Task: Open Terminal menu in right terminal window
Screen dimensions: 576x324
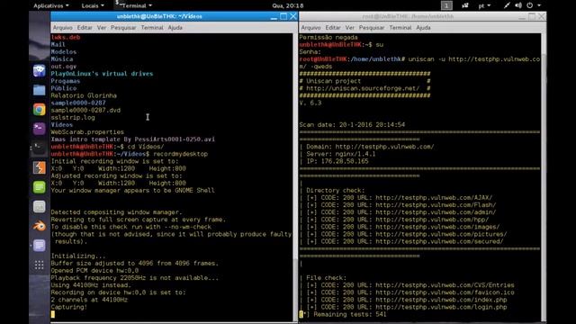Action: click(400, 28)
